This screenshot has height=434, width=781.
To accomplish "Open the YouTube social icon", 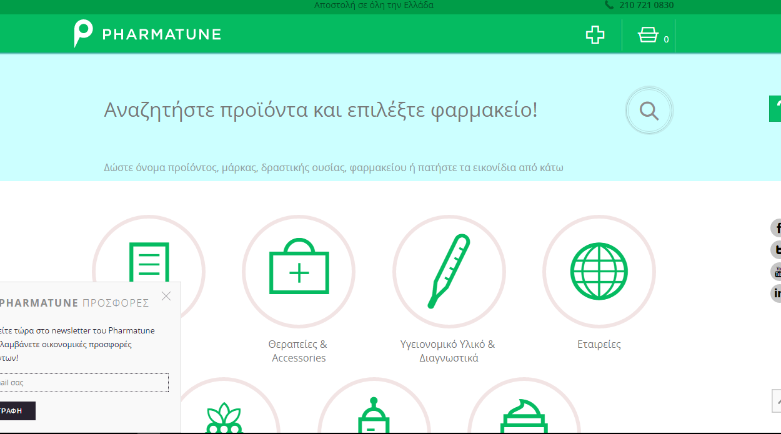I will tap(777, 272).
